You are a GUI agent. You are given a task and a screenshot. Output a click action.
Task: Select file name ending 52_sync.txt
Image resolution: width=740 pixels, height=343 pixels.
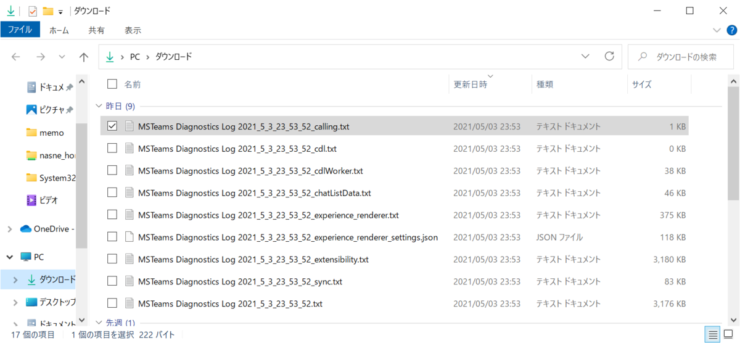240,282
